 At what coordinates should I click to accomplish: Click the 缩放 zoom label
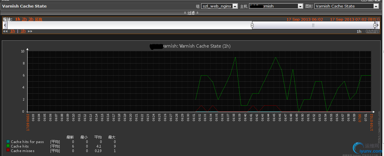8,19
